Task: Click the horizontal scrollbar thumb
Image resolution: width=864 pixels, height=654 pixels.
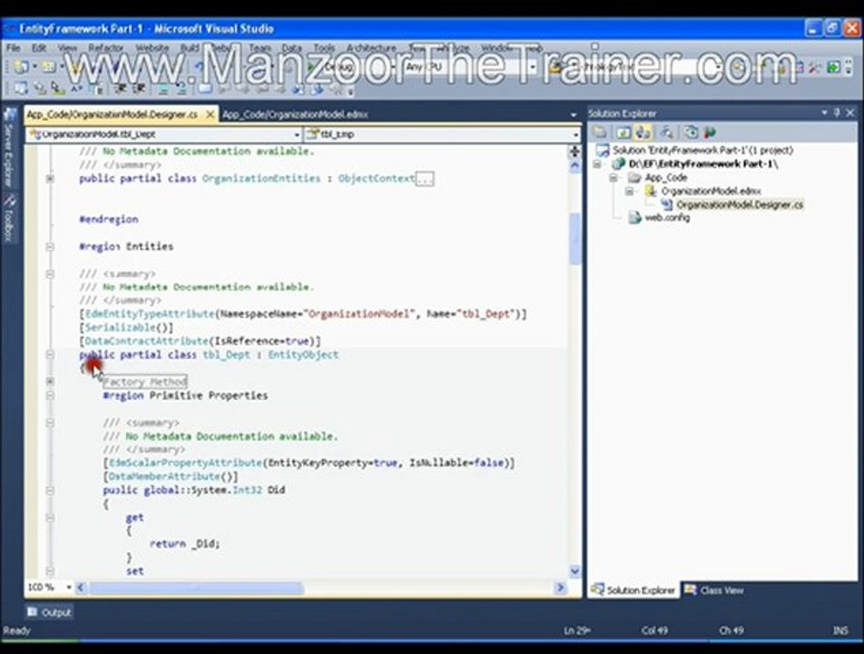Action: point(197,589)
